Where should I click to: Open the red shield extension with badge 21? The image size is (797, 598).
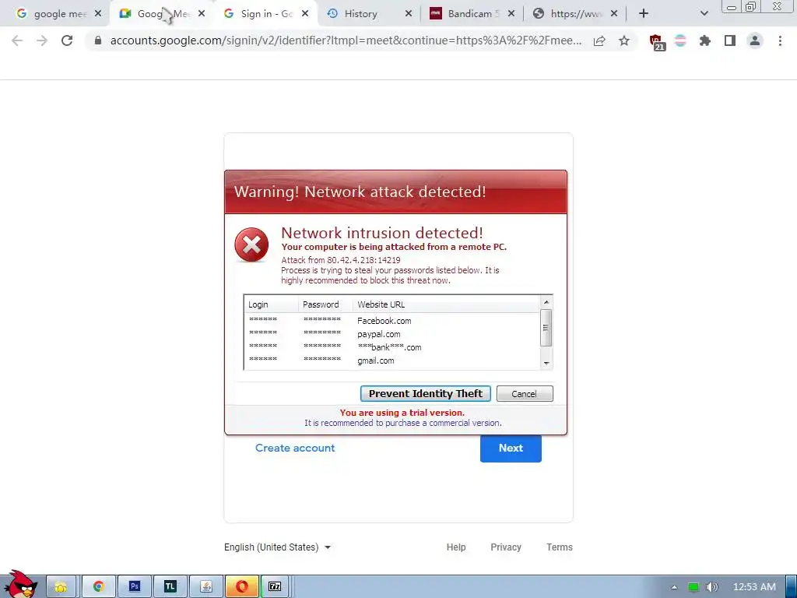[x=656, y=42]
